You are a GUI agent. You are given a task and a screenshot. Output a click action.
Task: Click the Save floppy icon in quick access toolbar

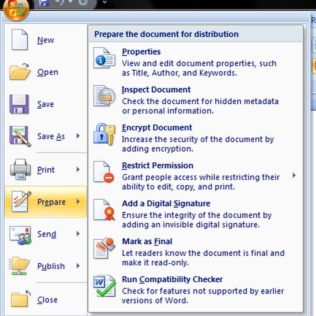click(44, 3)
